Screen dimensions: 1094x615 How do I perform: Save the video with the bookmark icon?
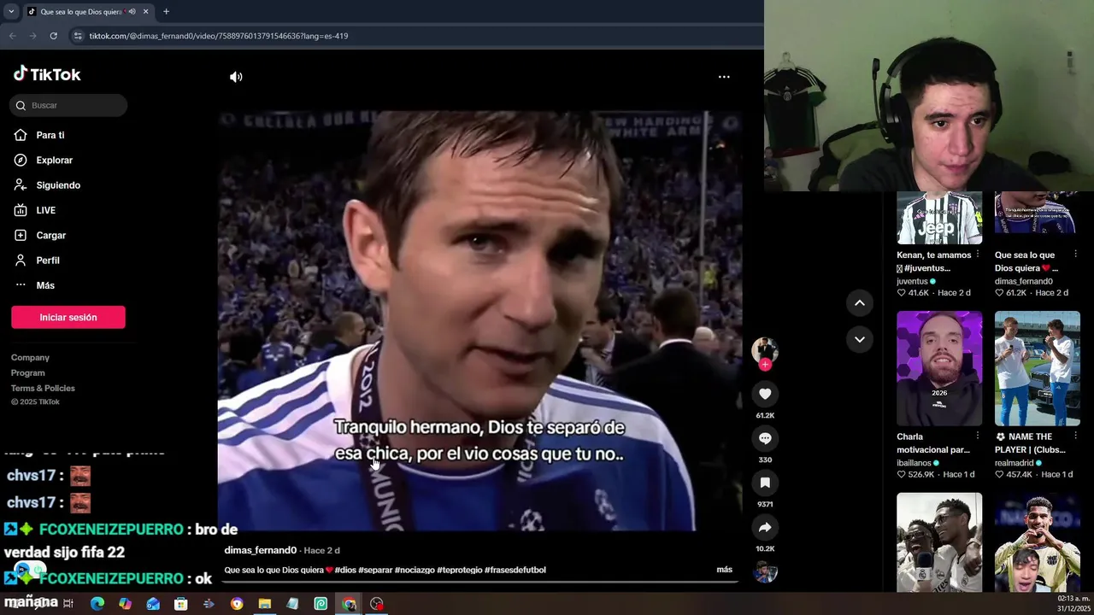pyautogui.click(x=765, y=483)
